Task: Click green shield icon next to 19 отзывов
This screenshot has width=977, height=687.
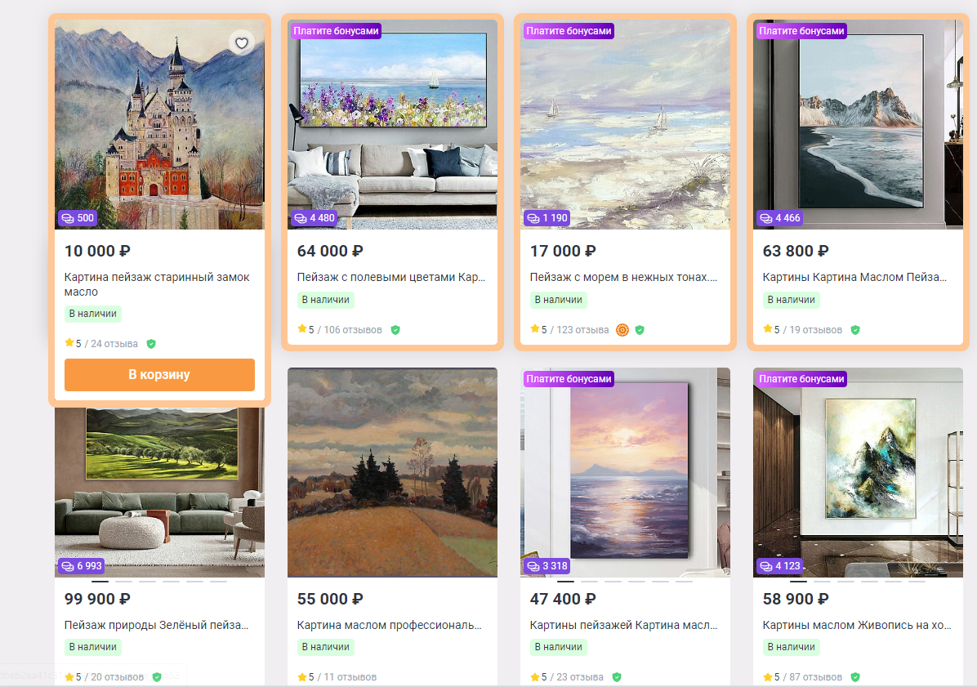Action: [x=854, y=330]
